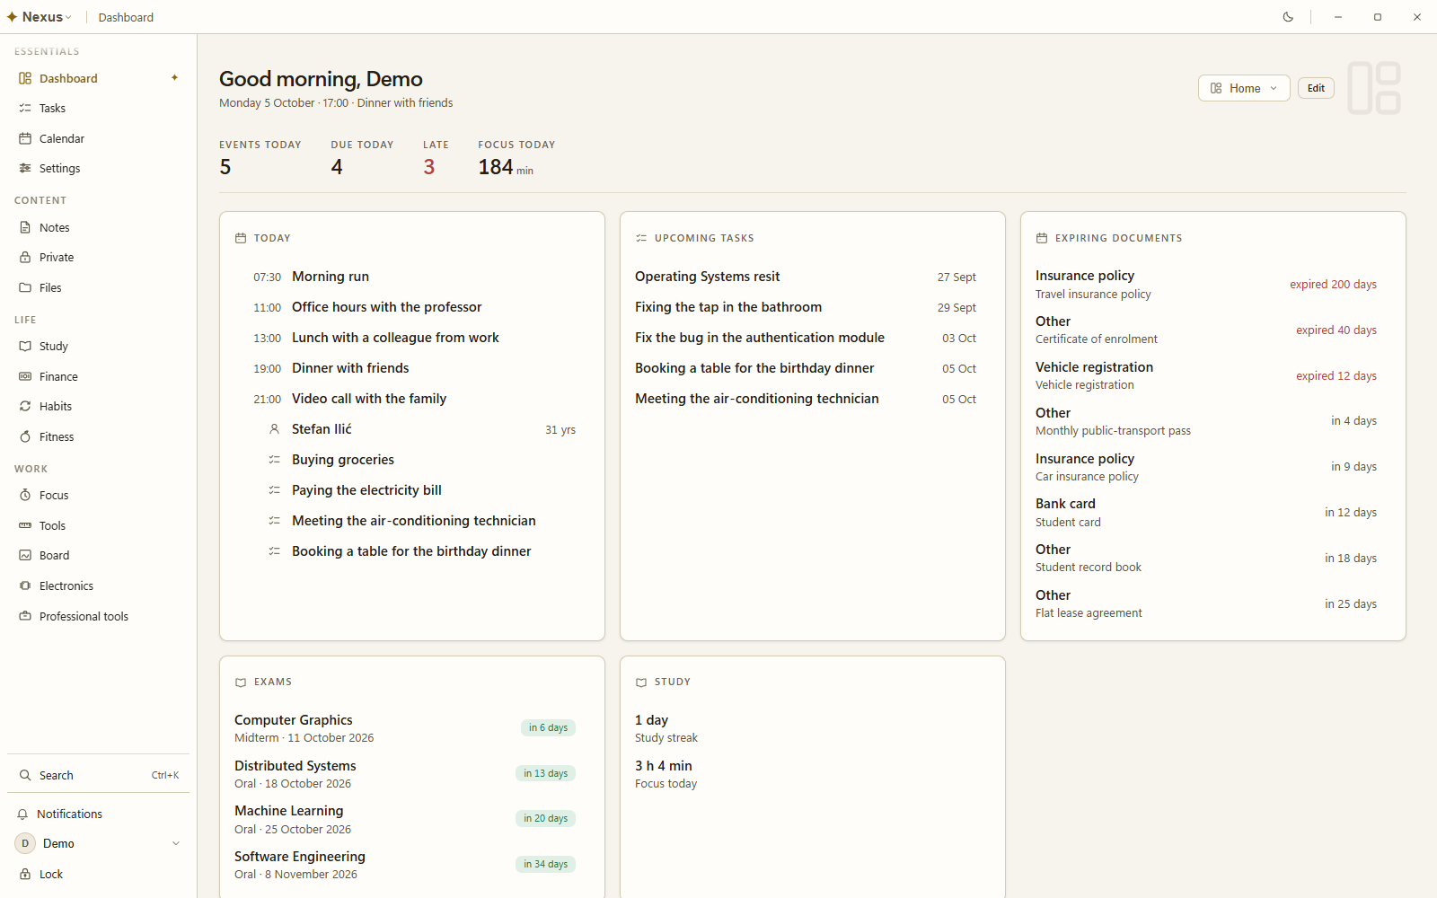Open the Tools section
This screenshot has width=1437, height=898.
tap(98, 526)
